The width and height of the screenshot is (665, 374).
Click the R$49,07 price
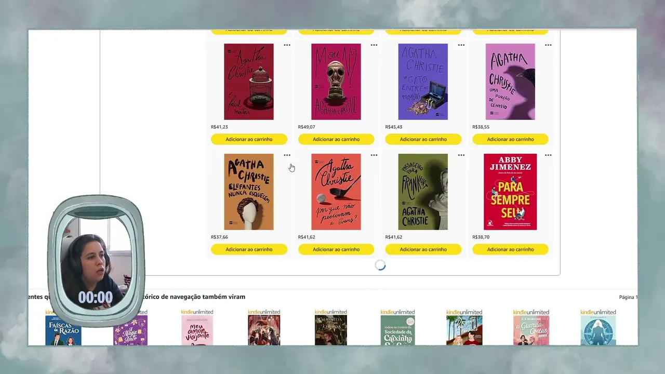tap(307, 127)
